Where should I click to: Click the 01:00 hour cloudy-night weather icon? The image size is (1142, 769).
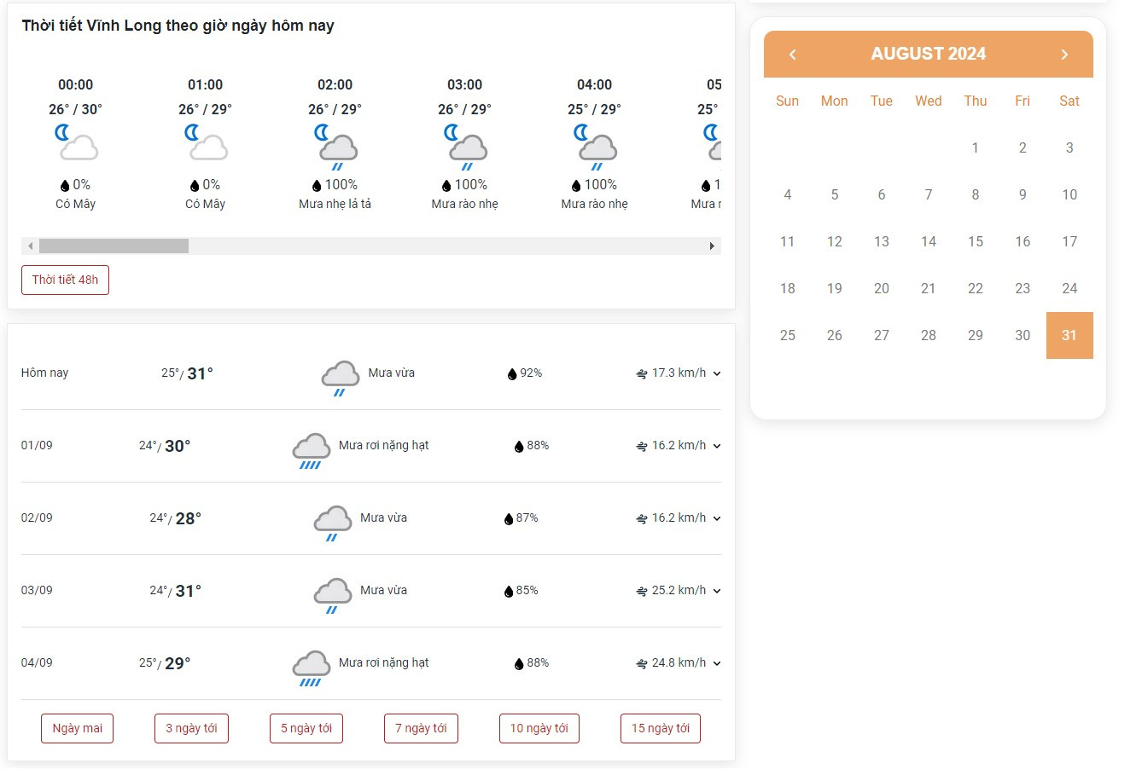207,143
